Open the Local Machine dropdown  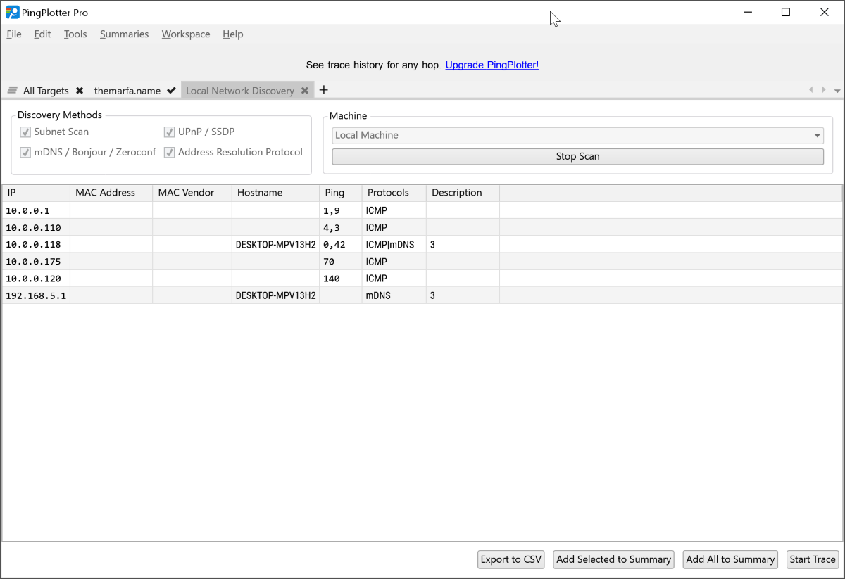577,136
